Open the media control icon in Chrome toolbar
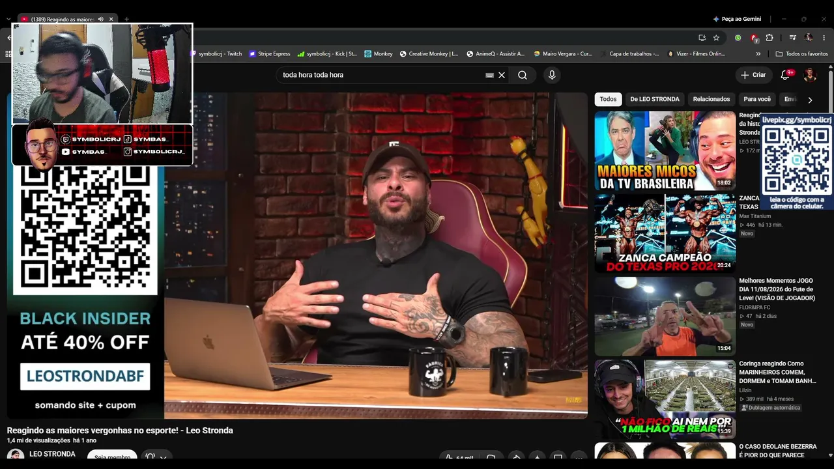Viewport: 834px width, 469px height. pyautogui.click(x=792, y=38)
